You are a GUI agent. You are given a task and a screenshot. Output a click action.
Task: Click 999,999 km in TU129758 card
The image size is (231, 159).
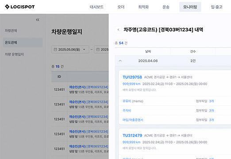[131, 84]
